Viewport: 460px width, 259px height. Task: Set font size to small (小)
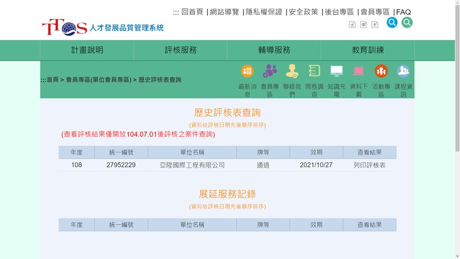(x=352, y=24)
